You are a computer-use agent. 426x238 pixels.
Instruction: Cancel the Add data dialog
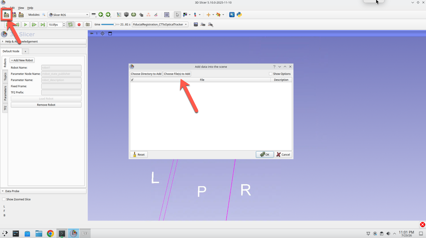coord(283,154)
